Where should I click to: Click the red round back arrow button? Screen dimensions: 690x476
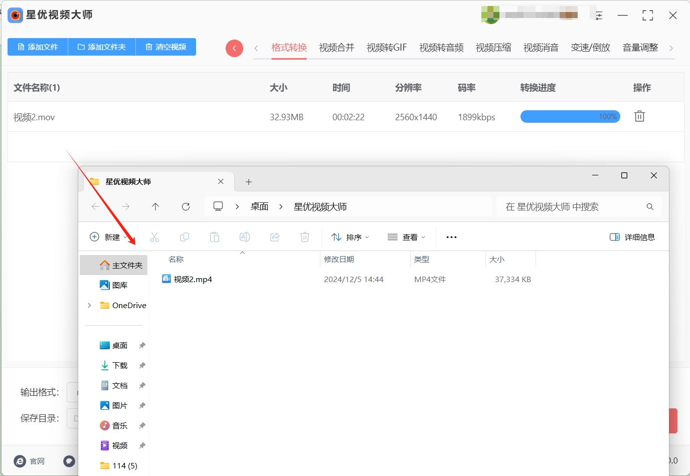tap(234, 48)
